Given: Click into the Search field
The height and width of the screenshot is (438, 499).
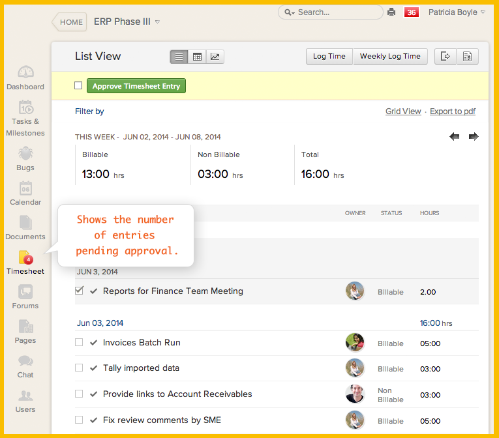Looking at the screenshot, I should [336, 12].
